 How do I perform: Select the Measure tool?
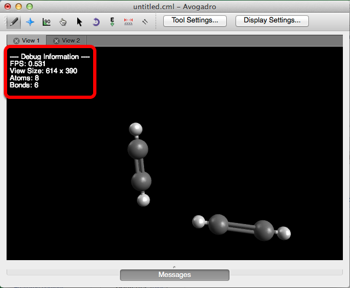tap(129, 22)
